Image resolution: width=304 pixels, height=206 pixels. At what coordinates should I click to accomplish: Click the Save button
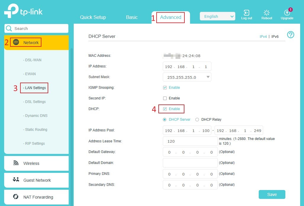click(x=271, y=194)
